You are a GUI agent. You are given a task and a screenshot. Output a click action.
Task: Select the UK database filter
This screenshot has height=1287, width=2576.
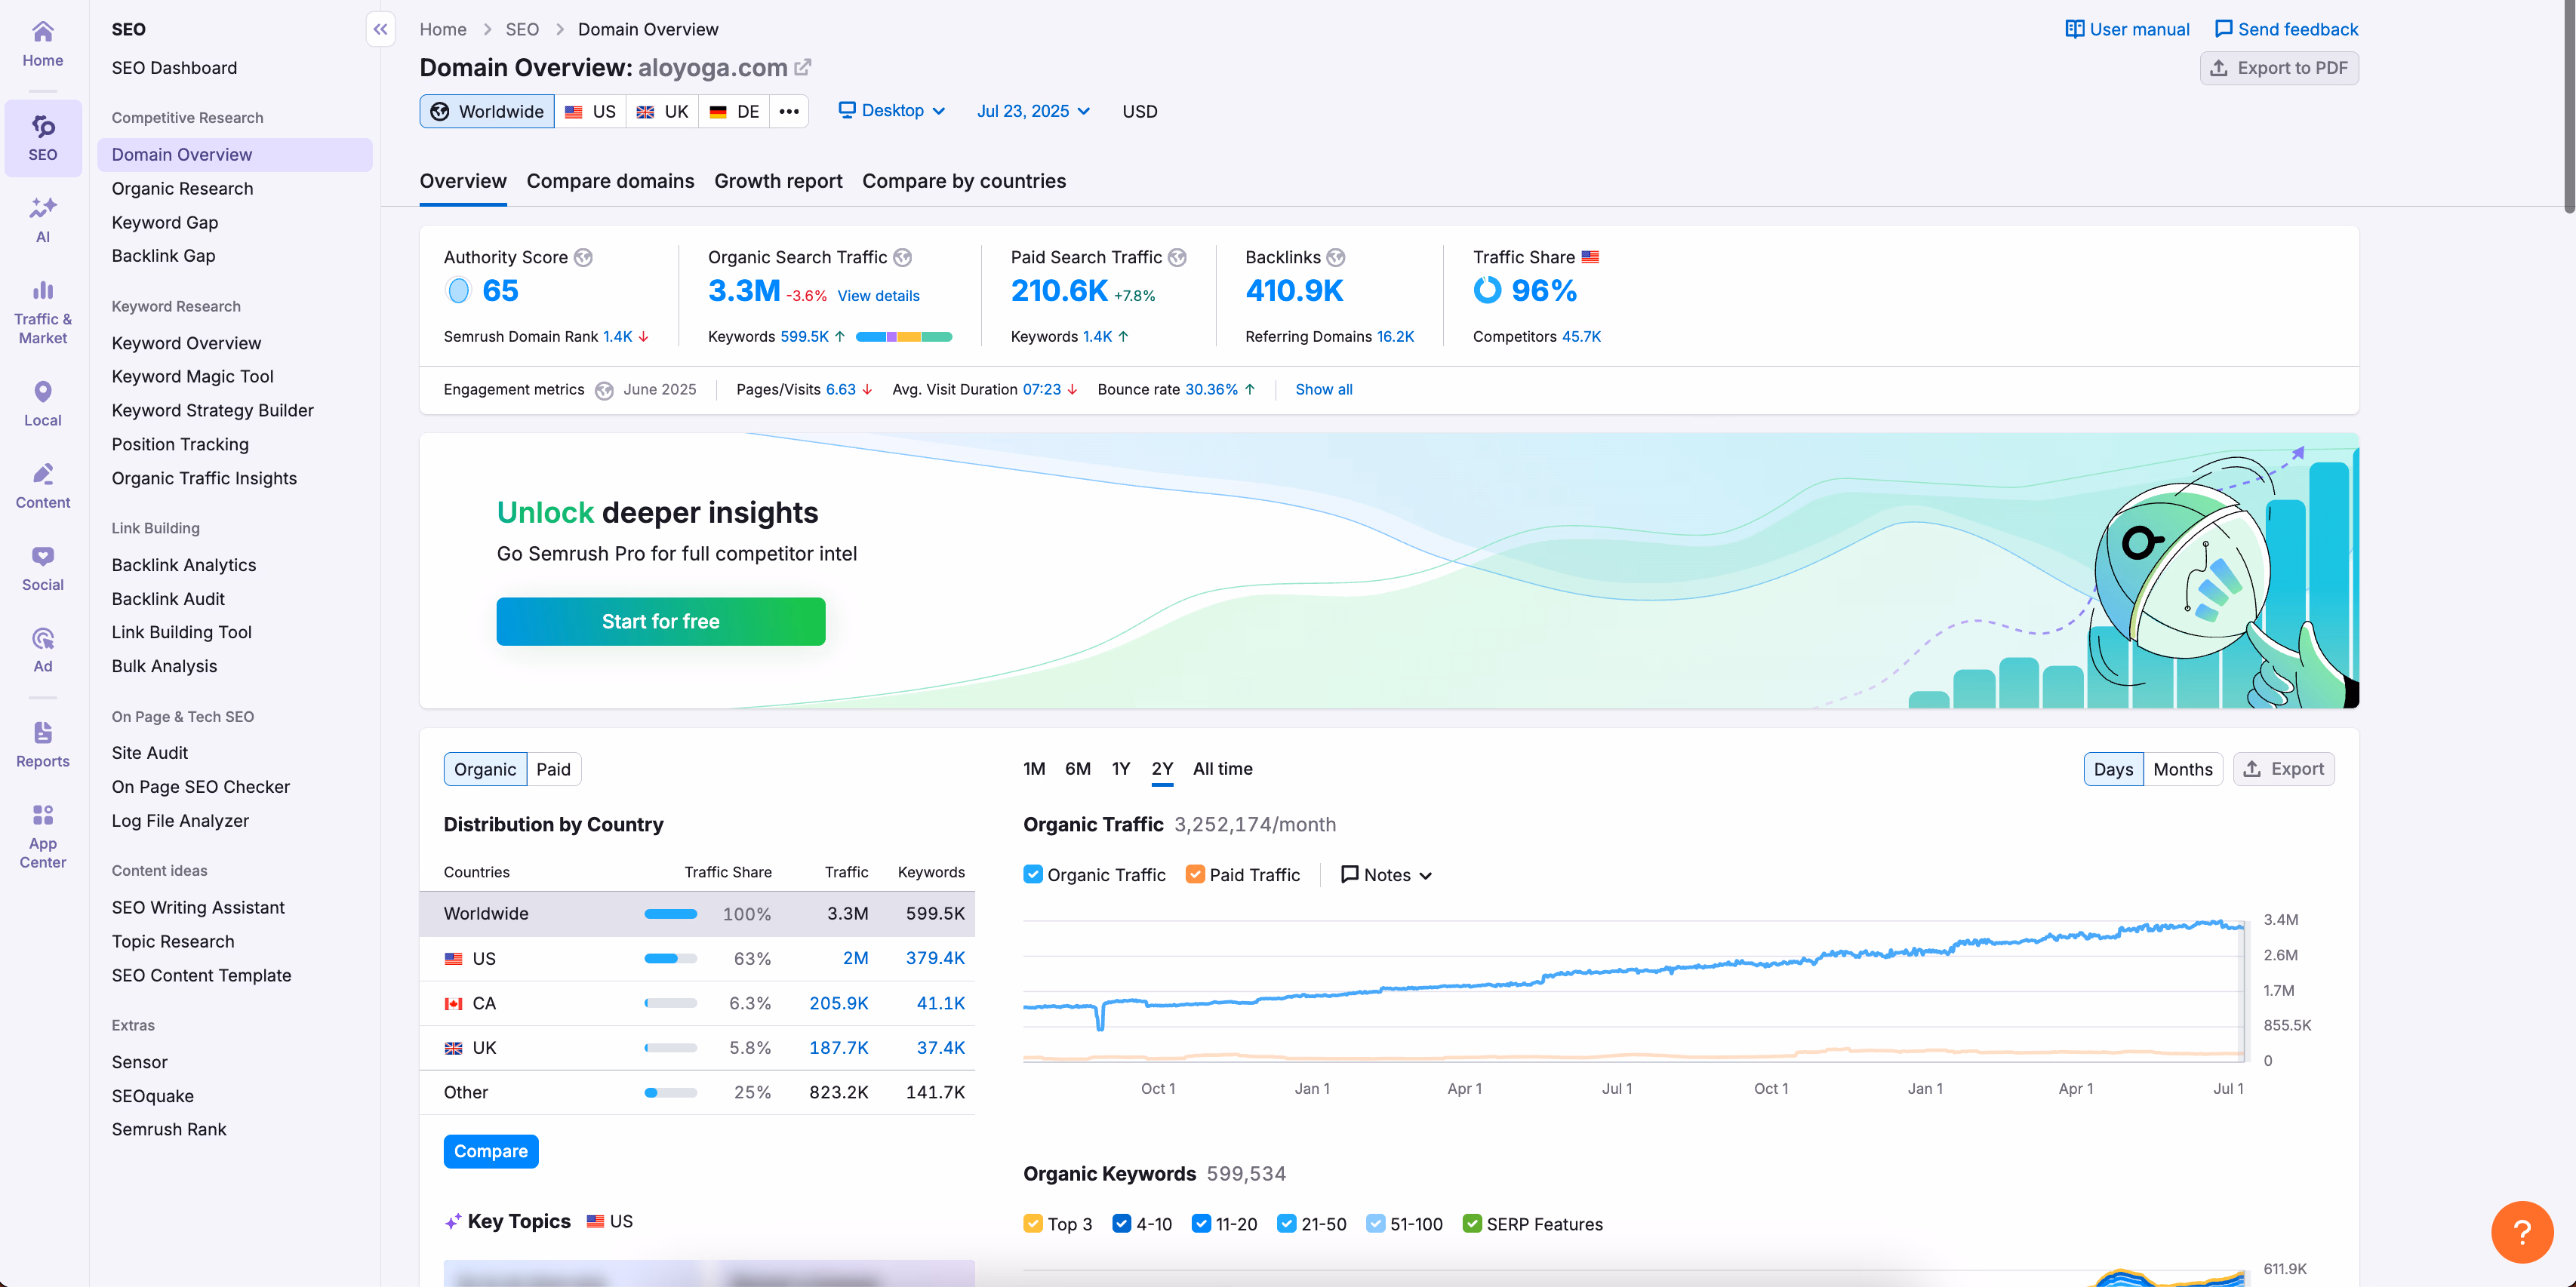click(x=662, y=111)
